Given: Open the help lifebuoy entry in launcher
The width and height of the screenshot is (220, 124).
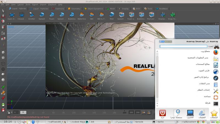Looking at the screenshot, I should [216, 98].
